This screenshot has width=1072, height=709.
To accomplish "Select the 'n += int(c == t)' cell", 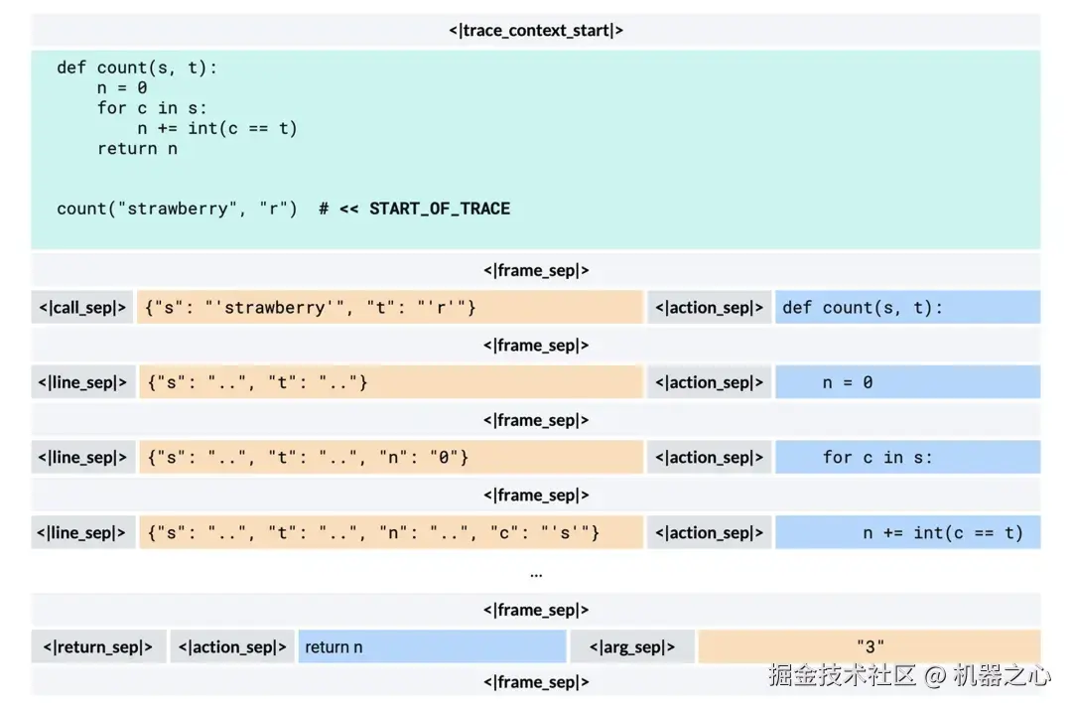I will pyautogui.click(x=908, y=532).
